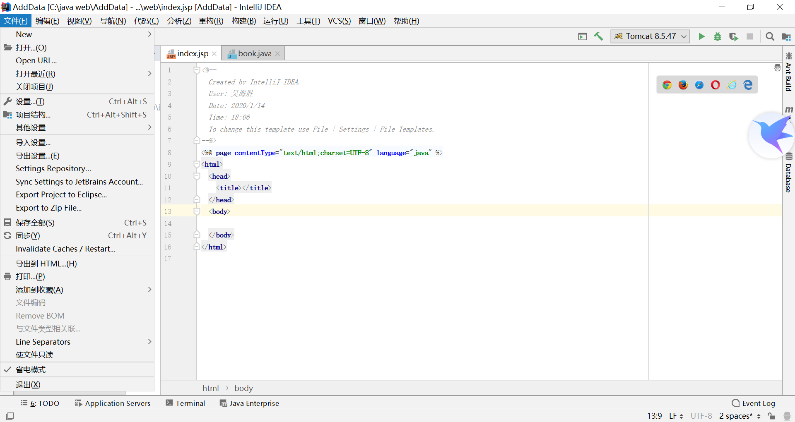This screenshot has height=422, width=795.
Task: Click the read-only lock status icon
Action: [771, 416]
